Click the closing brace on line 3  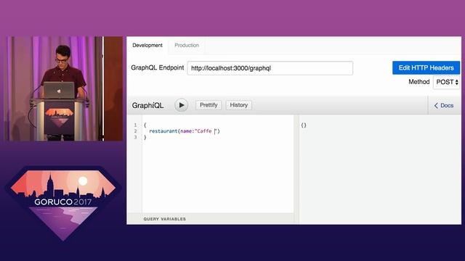145,137
